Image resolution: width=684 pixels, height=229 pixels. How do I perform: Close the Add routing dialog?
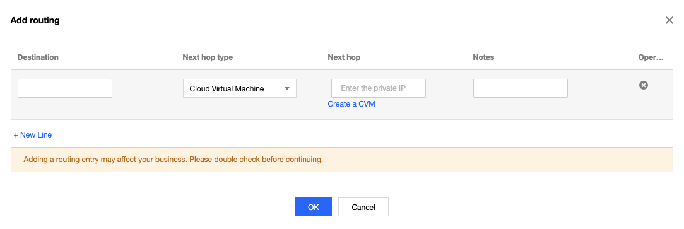coord(669,20)
